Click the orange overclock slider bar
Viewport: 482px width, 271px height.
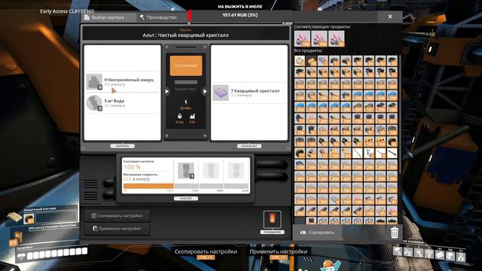pos(148,186)
